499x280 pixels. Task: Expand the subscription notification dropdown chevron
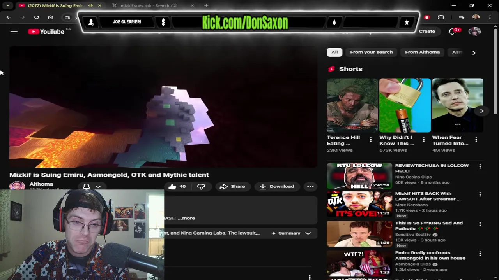(98, 187)
